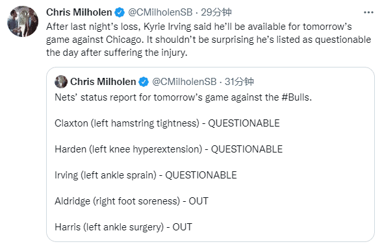Click the Nets' status report line

pos(183,97)
